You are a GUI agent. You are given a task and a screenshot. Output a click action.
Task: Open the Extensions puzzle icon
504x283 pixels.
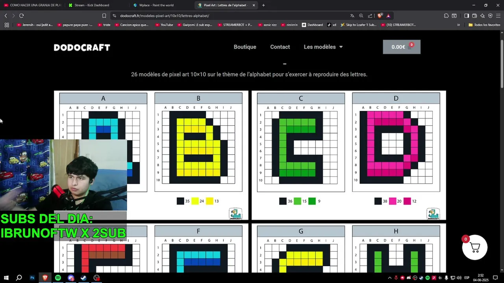click(x=446, y=16)
